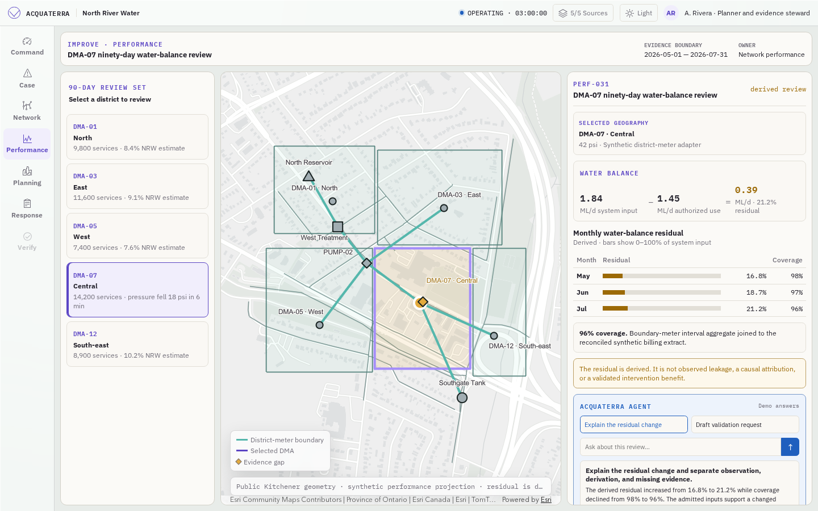Click the 1.84 system input value

point(591,199)
